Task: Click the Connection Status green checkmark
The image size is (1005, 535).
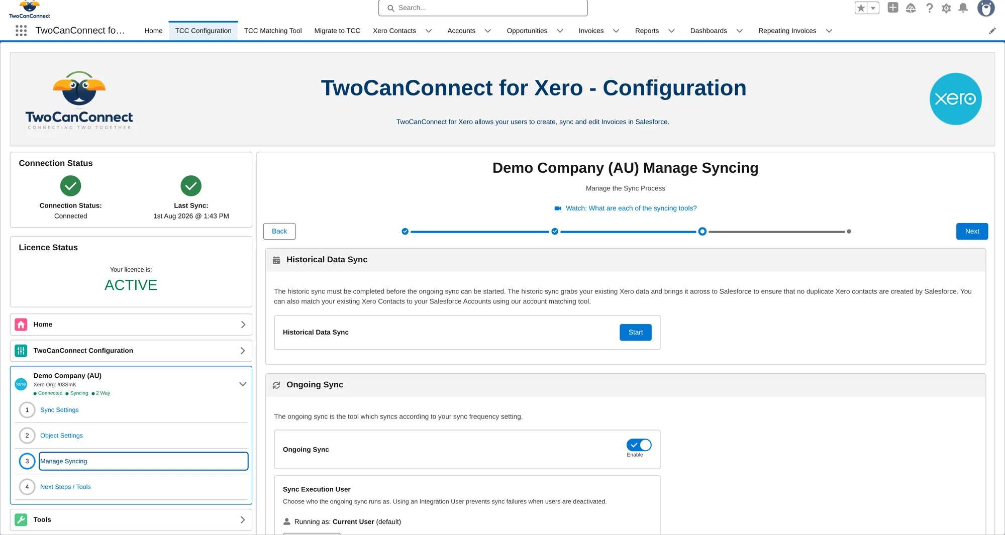Action: click(x=71, y=186)
